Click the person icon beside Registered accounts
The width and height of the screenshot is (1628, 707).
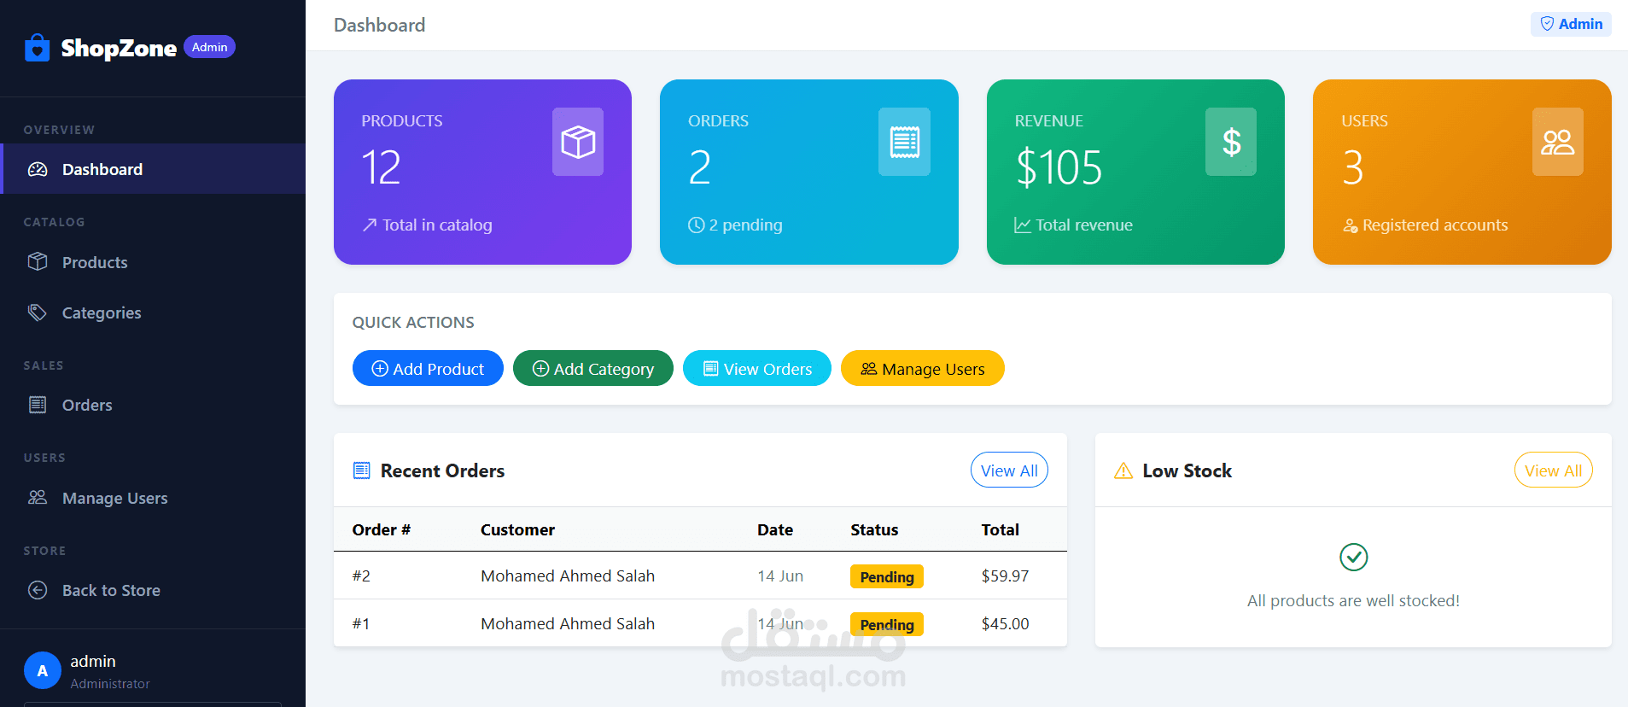click(1350, 225)
